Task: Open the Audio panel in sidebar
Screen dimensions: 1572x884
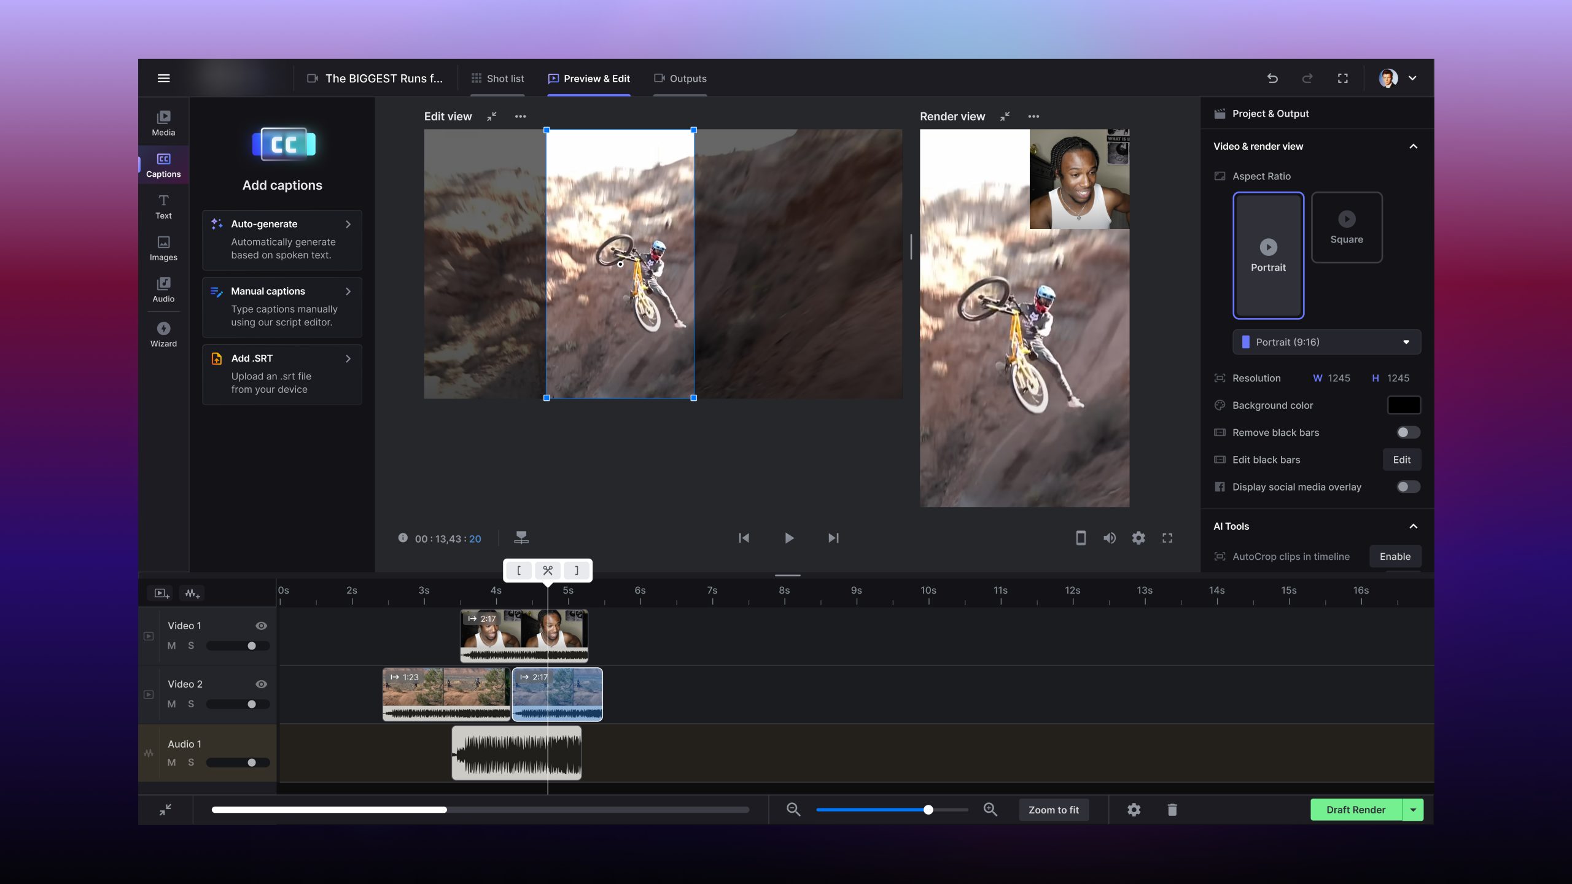Action: pyautogui.click(x=163, y=289)
